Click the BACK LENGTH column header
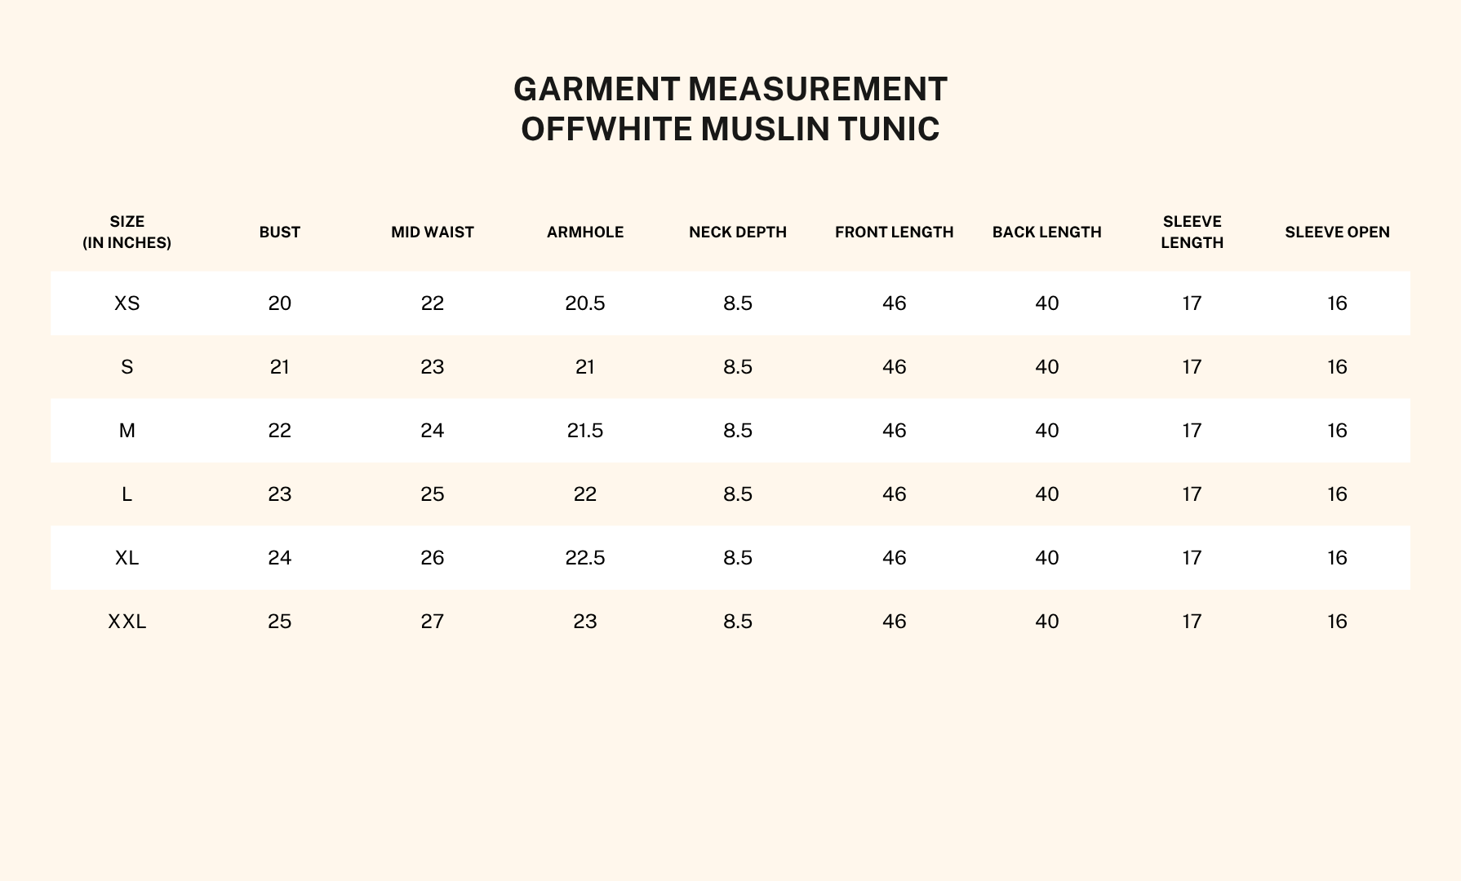This screenshot has width=1461, height=881. tap(1047, 232)
